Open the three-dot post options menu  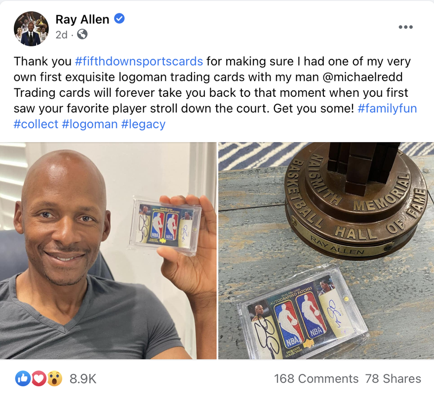click(x=405, y=27)
